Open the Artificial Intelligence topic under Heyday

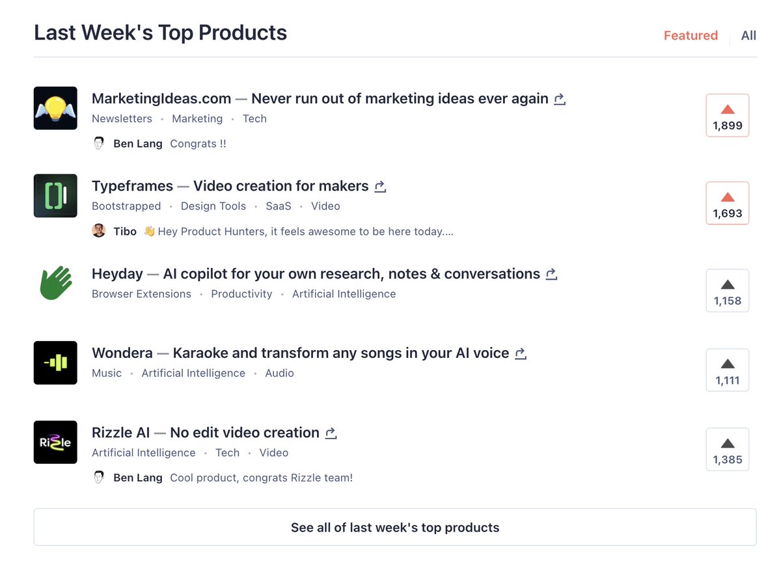coord(344,294)
